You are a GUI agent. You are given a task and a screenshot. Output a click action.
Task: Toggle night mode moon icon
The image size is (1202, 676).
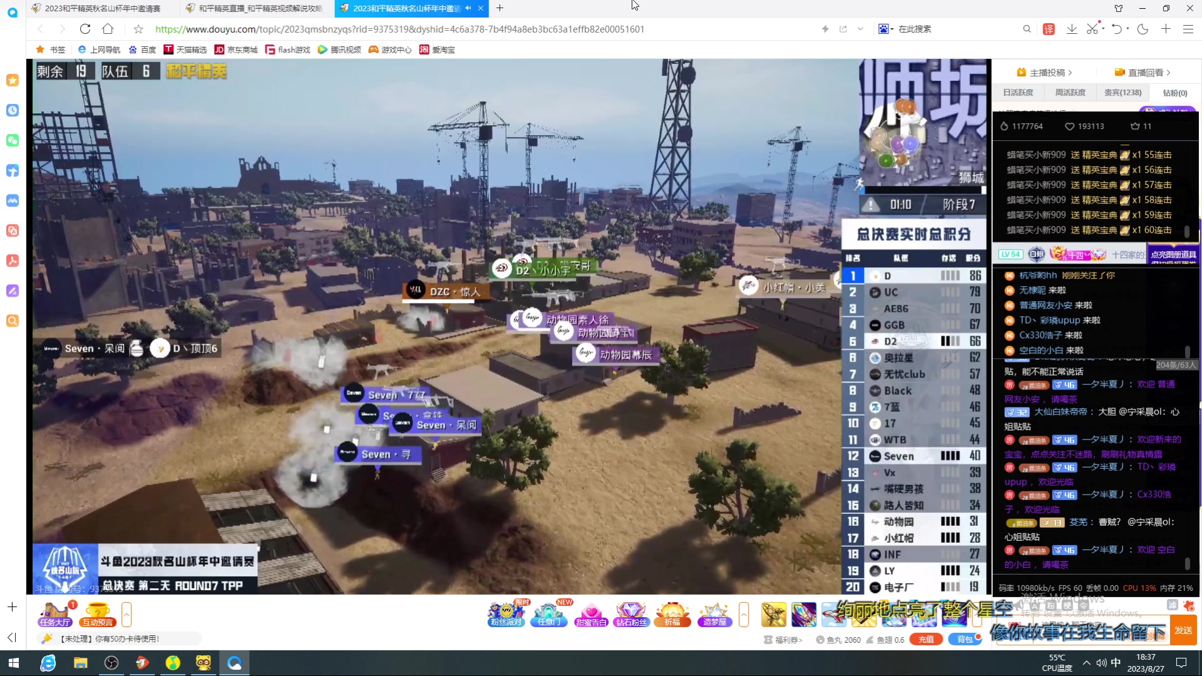(x=1143, y=29)
